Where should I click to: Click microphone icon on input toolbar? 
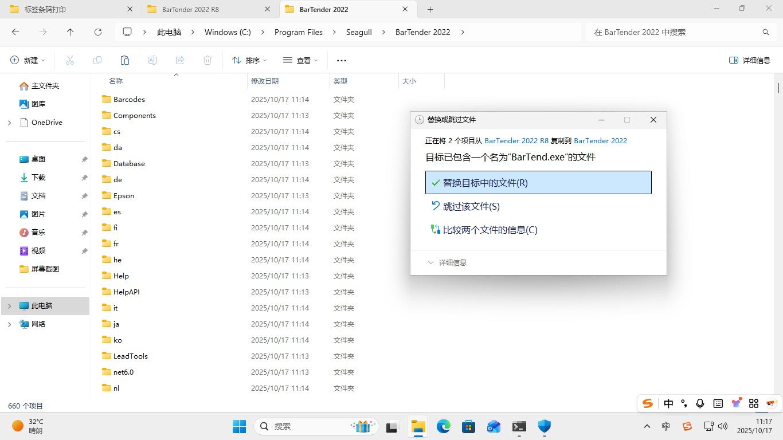click(x=700, y=403)
